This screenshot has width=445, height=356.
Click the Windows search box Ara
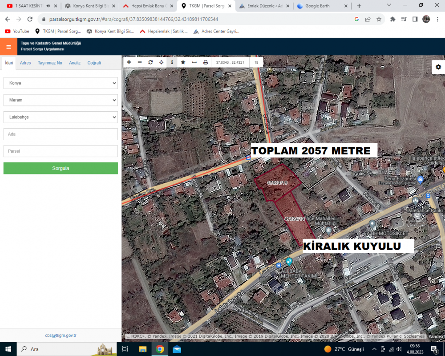[x=67, y=349]
